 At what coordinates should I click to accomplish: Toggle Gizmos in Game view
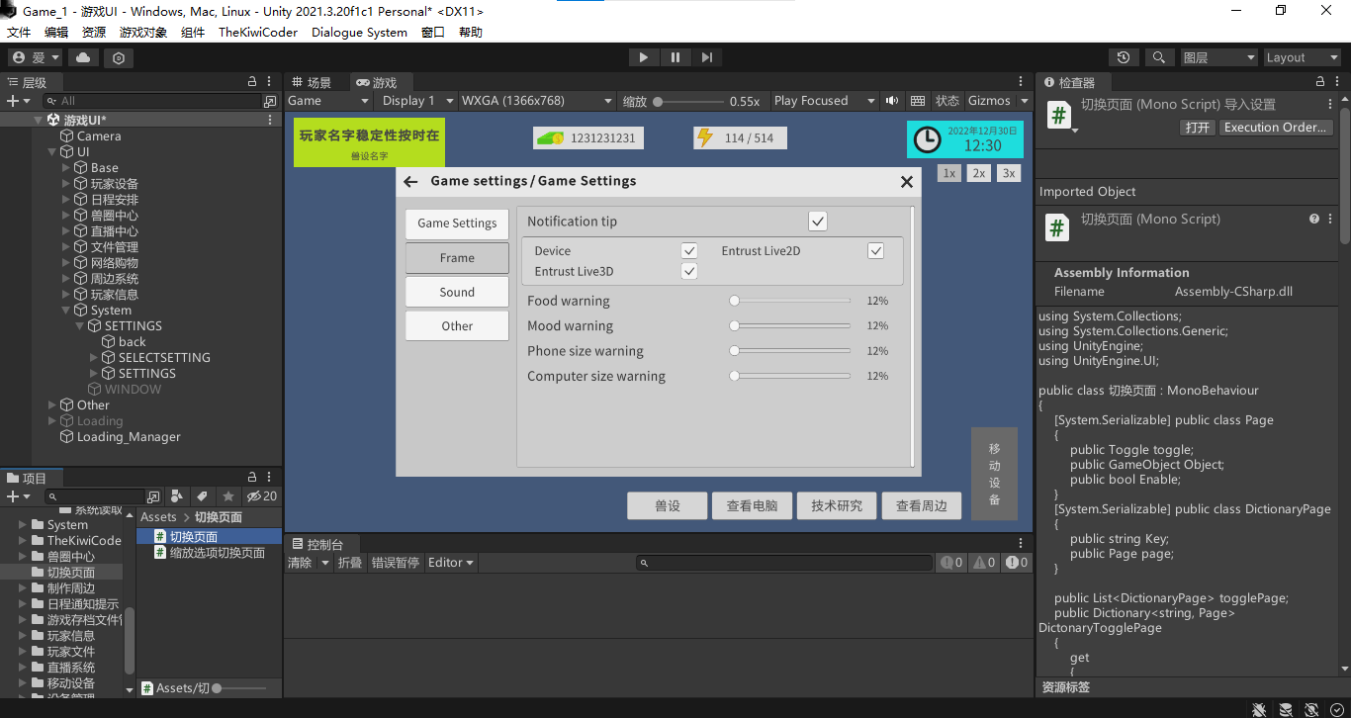pos(989,101)
